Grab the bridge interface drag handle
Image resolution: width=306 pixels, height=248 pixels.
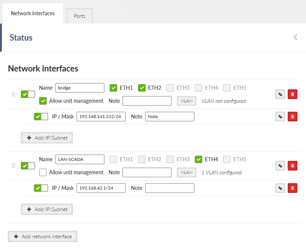tap(13, 94)
